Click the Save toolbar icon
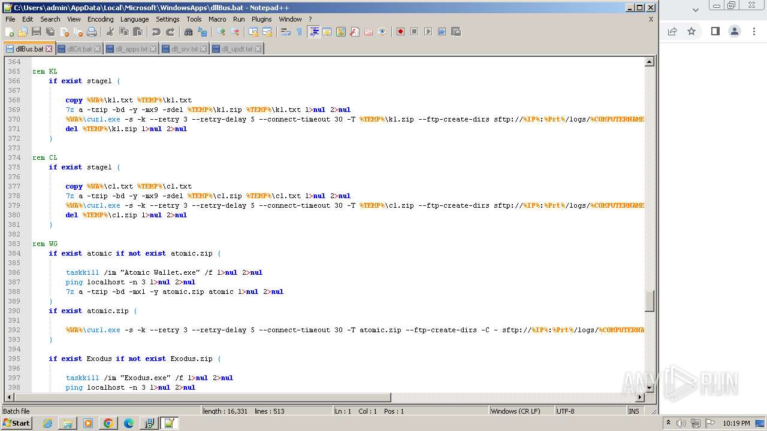 point(37,32)
